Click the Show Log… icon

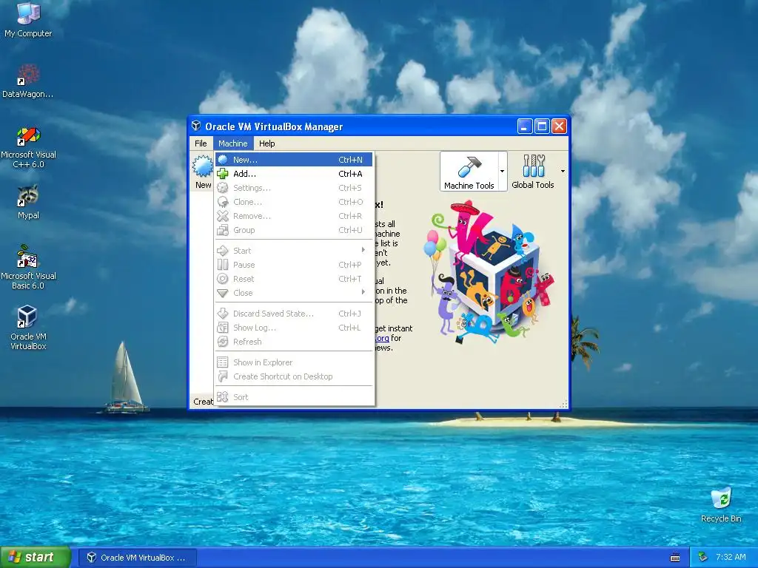(222, 328)
